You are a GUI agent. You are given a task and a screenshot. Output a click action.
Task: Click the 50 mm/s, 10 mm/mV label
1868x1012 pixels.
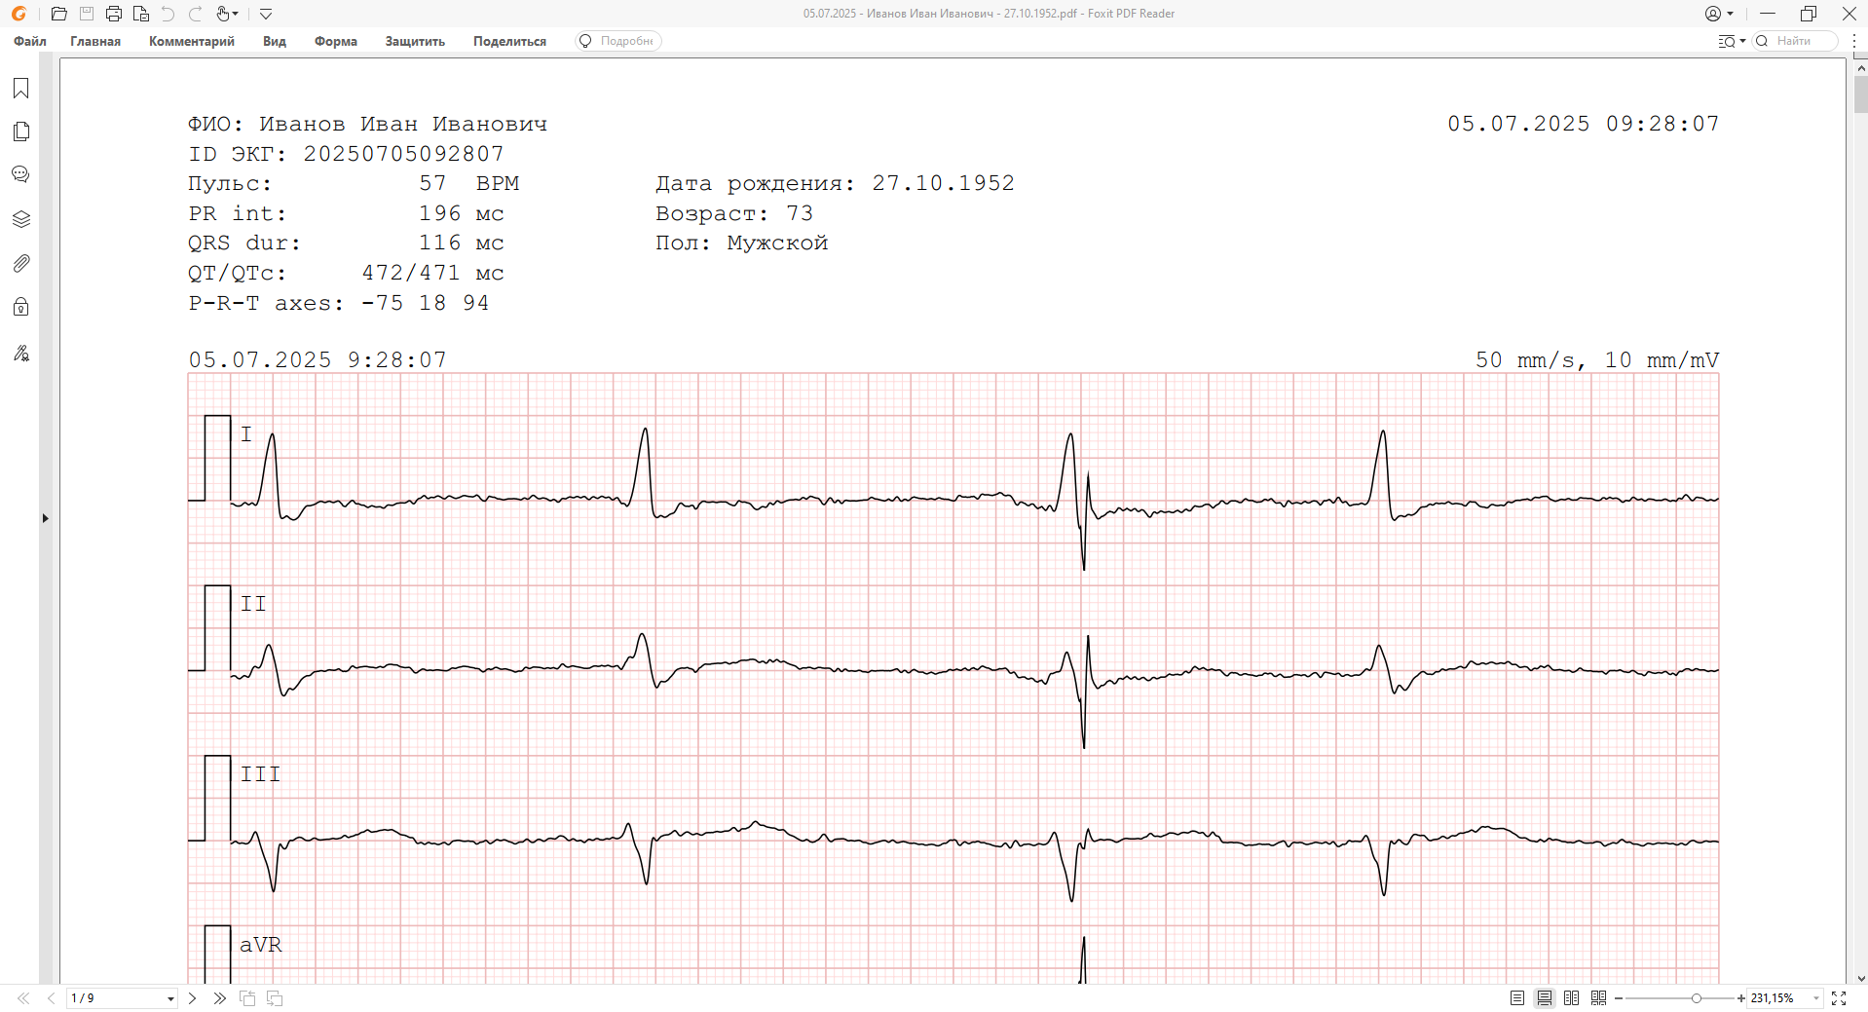point(1597,360)
